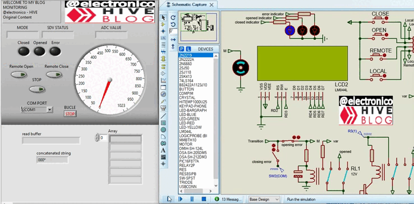
Task: Pick from libraries with P button
Action: [182, 49]
